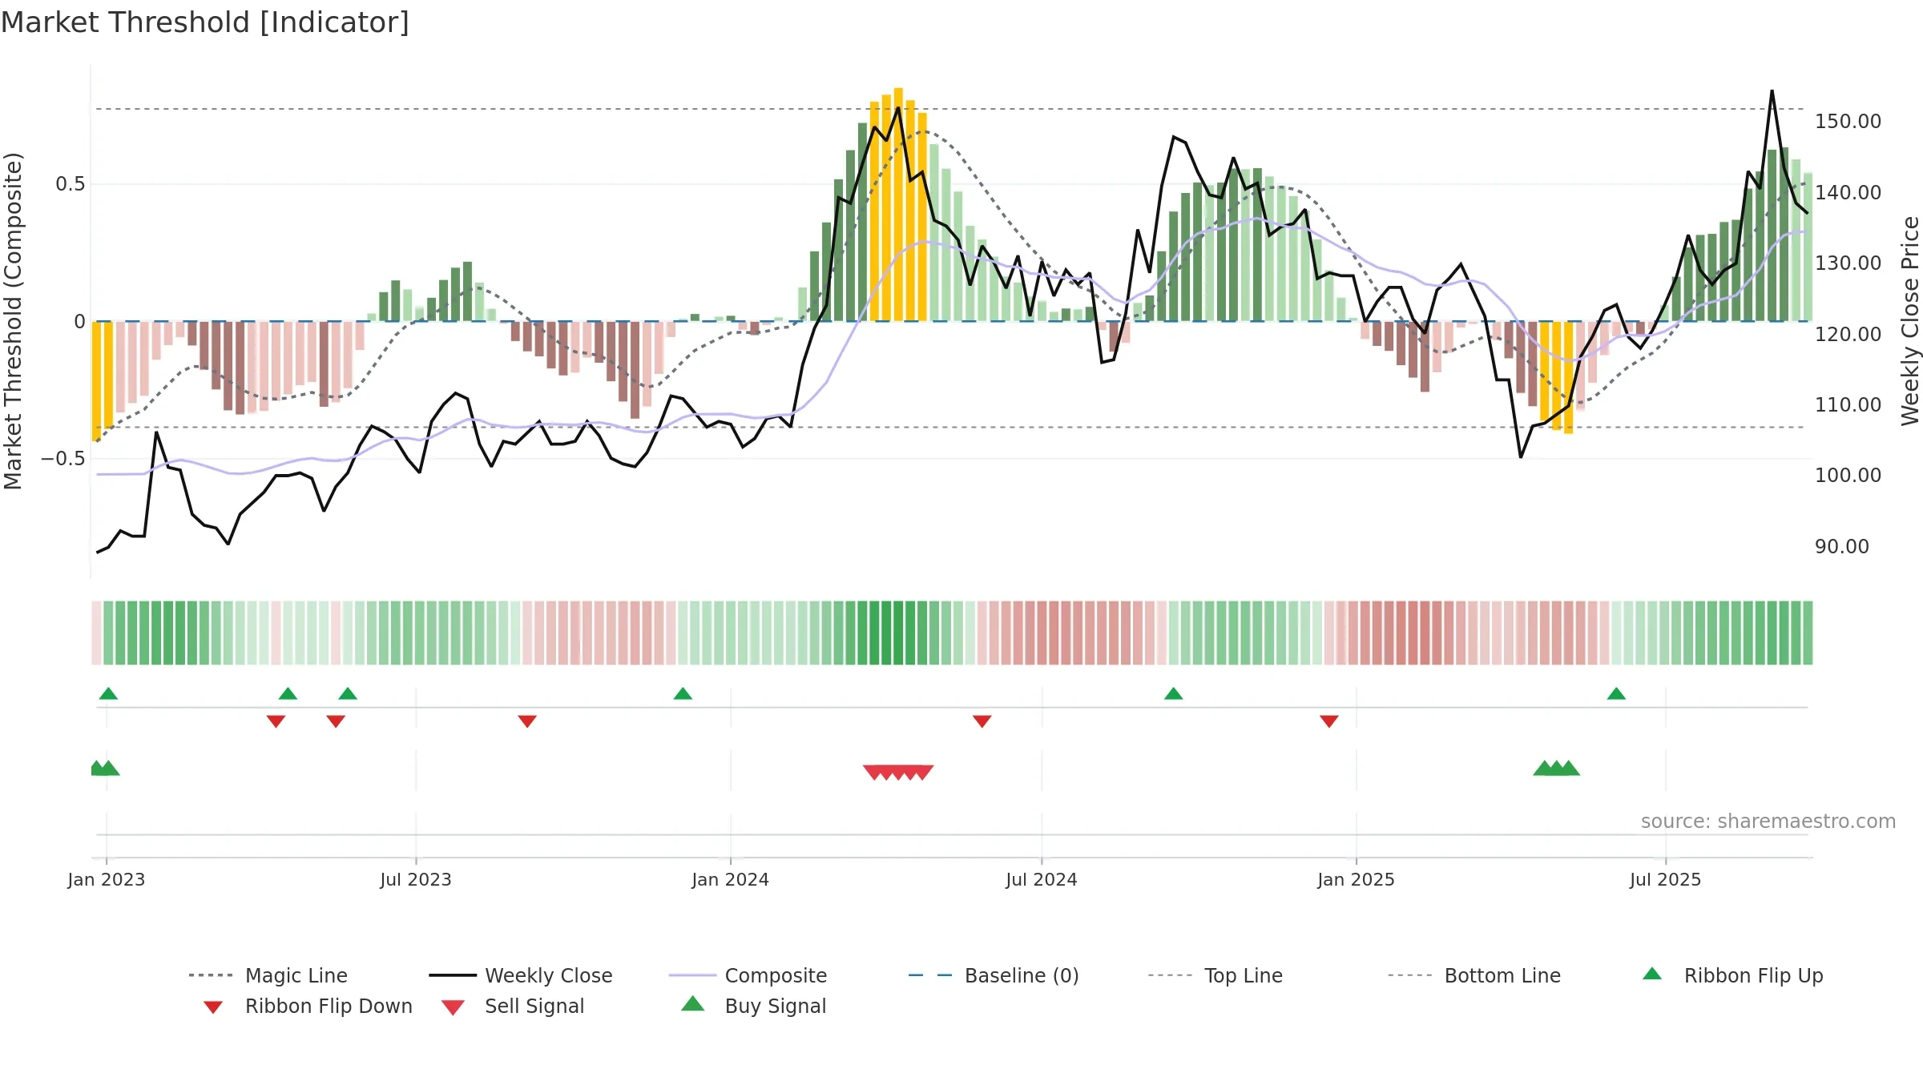Click the Jul 2025 x-axis label

[1665, 879]
